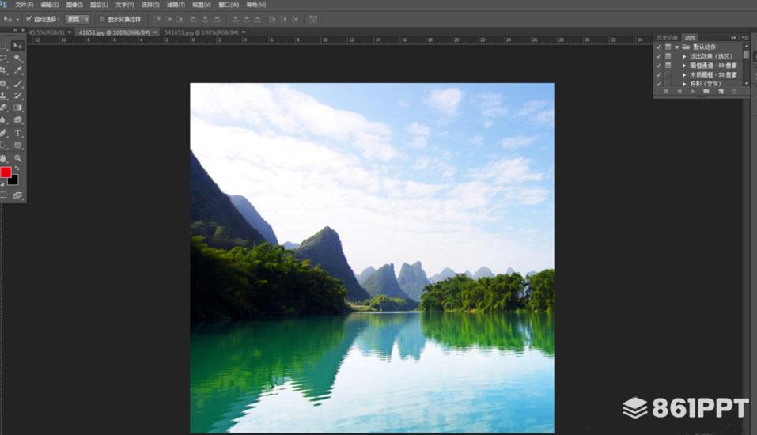Select the Sponge/Dodge tool
Screen dimensions: 757x435
pyautogui.click(x=18, y=119)
